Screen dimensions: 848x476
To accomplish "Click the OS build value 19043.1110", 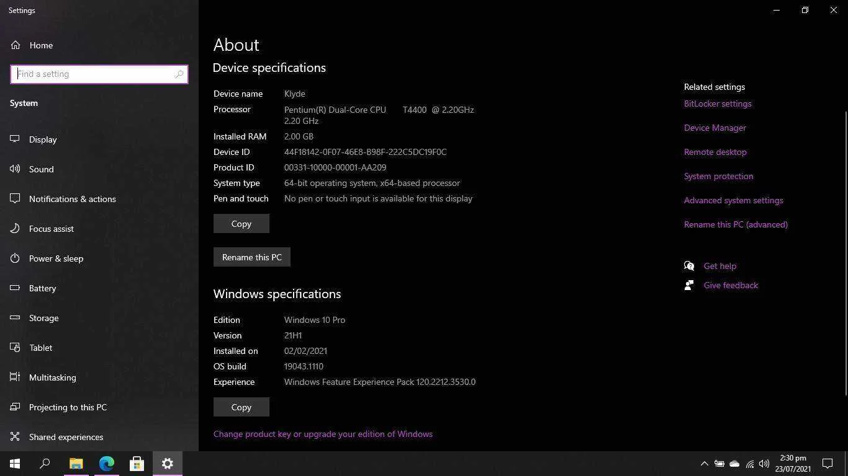I will tap(304, 366).
